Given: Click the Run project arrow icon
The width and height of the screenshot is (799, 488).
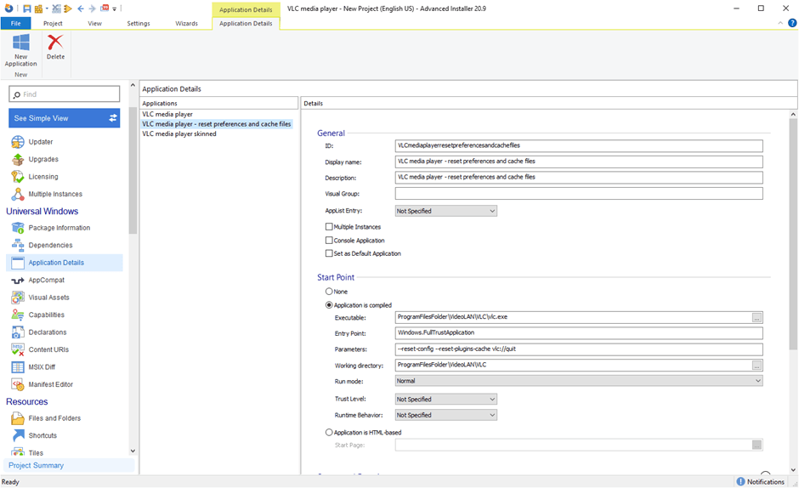Looking at the screenshot, I should 68,9.
